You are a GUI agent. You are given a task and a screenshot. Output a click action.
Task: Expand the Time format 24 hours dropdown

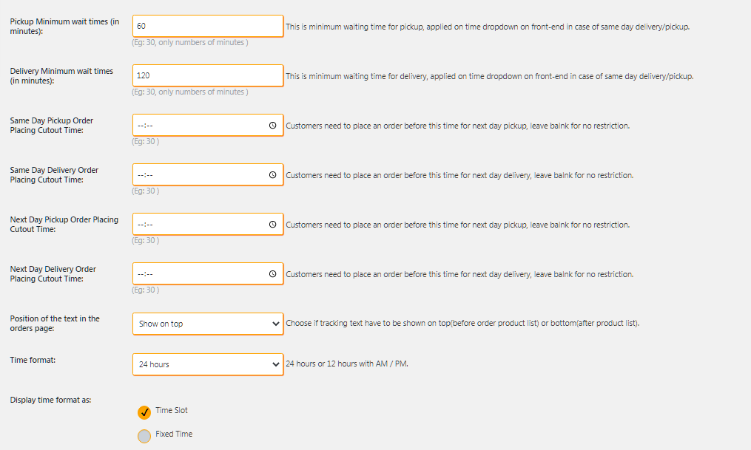[x=208, y=364]
